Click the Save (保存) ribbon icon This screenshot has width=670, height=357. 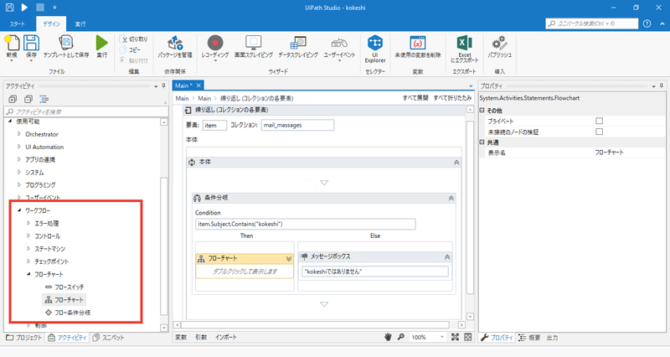[31, 43]
